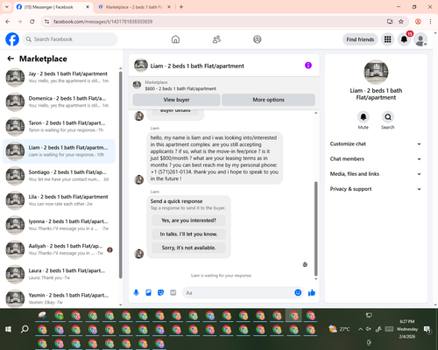Bookmark this page with the star icon
Image resolution: width=438 pixels, height=350 pixels.
click(401, 21)
